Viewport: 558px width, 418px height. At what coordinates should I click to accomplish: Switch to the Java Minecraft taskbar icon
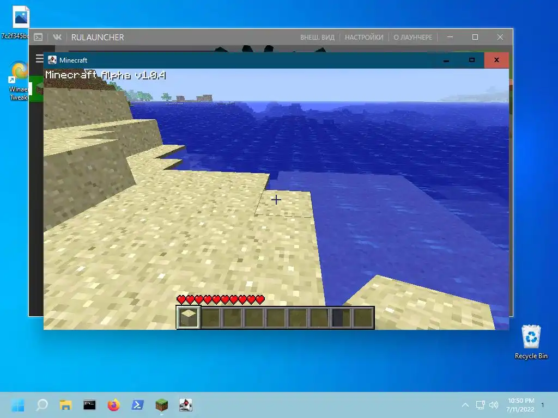tap(185, 405)
